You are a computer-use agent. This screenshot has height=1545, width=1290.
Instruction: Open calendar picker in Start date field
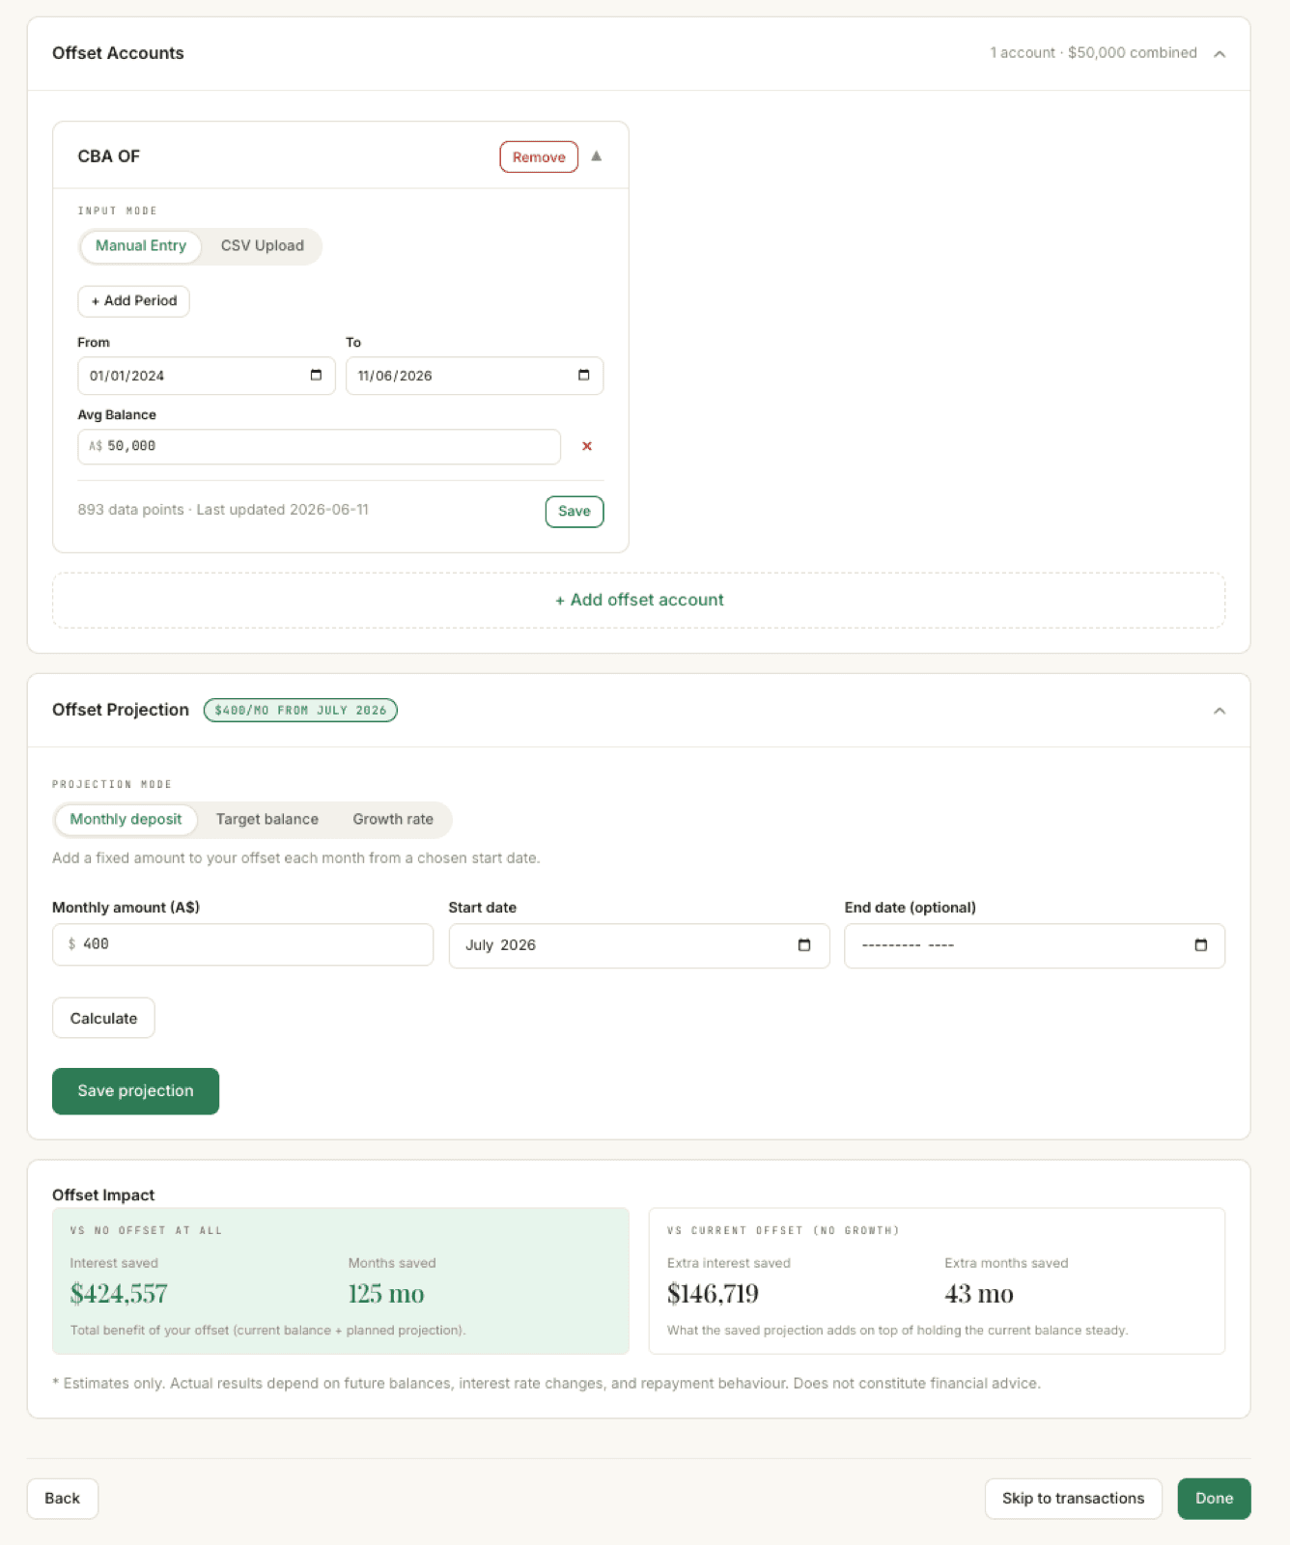click(x=804, y=945)
